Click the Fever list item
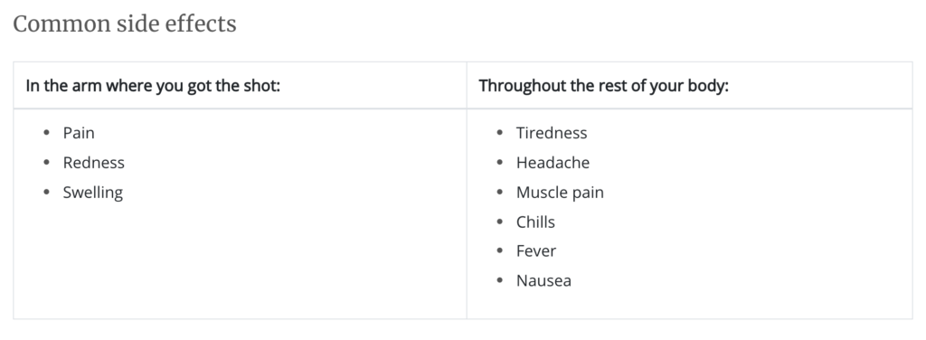Viewport: 926px width, 340px height. pyautogui.click(x=536, y=250)
